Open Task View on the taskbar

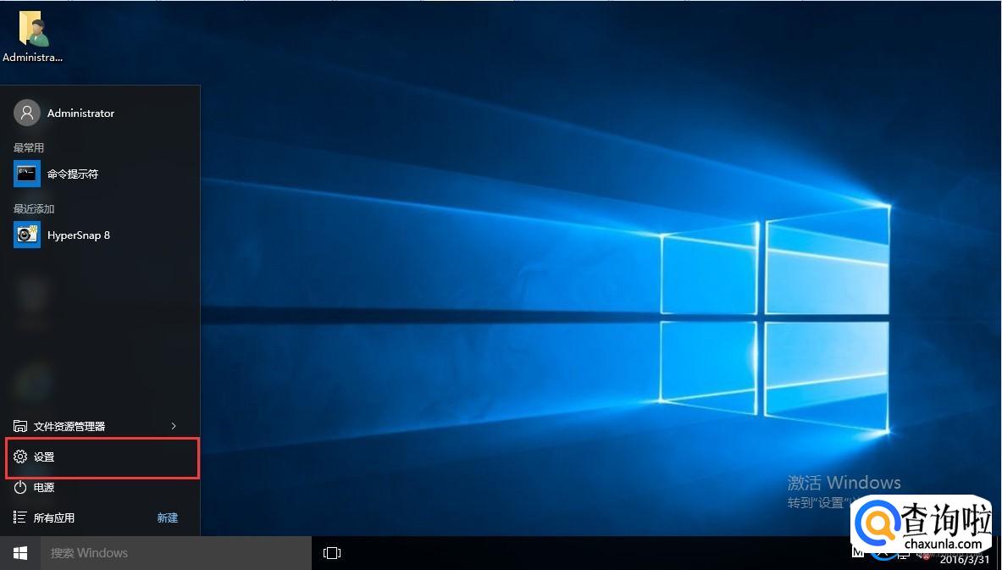click(332, 553)
